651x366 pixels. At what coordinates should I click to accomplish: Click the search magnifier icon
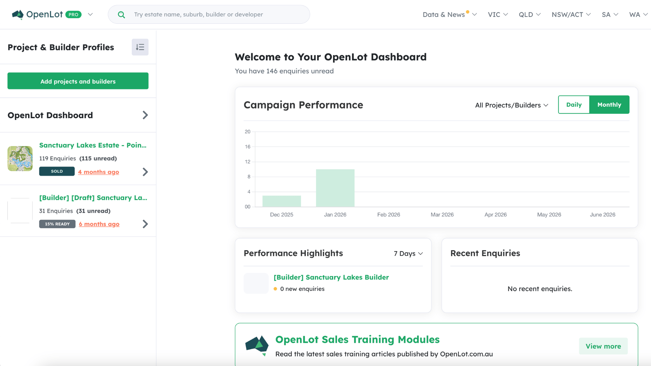point(121,15)
